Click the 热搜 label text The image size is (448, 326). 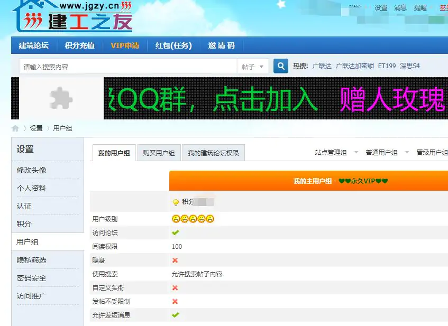coord(300,66)
